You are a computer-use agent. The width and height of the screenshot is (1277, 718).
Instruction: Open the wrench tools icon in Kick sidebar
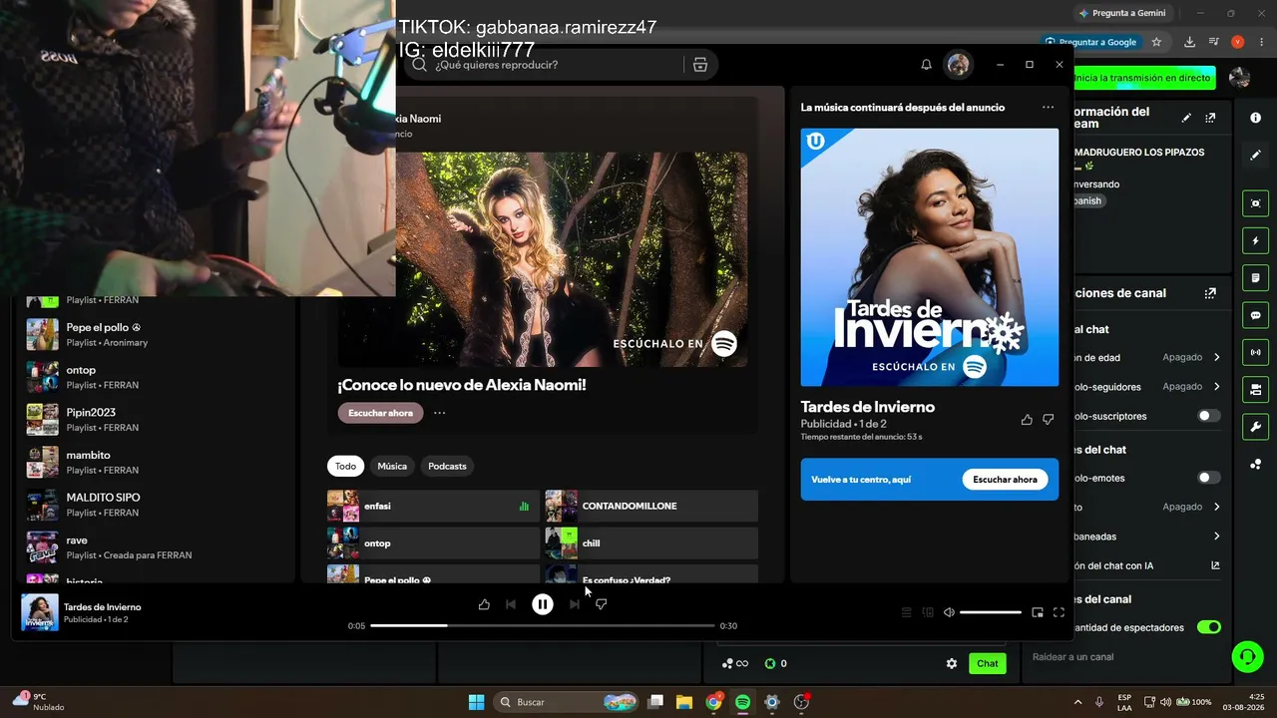1255,427
